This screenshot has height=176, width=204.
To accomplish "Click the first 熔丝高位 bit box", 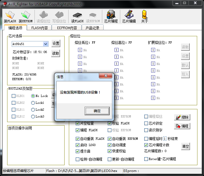I will pyautogui.click(x=117, y=50).
